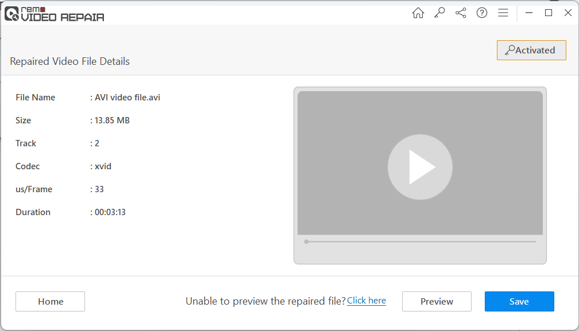The image size is (579, 331).
Task: Click the Activated license button
Action: (531, 50)
